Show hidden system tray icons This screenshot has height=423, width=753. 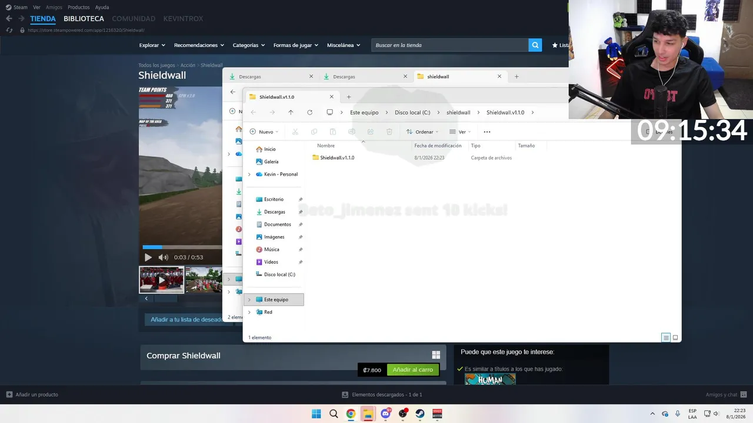click(652, 414)
